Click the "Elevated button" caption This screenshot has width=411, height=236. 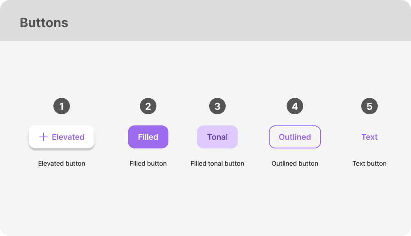[62, 163]
